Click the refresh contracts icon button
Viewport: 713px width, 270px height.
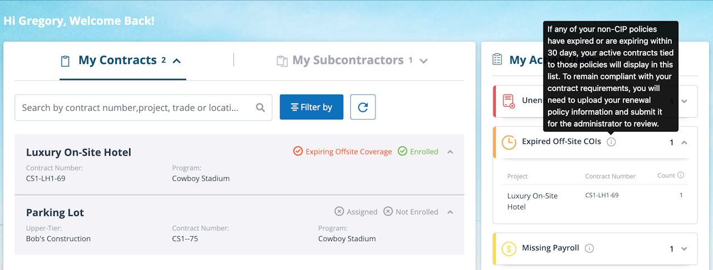point(363,107)
